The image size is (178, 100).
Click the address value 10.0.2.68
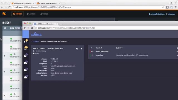tap(54, 59)
